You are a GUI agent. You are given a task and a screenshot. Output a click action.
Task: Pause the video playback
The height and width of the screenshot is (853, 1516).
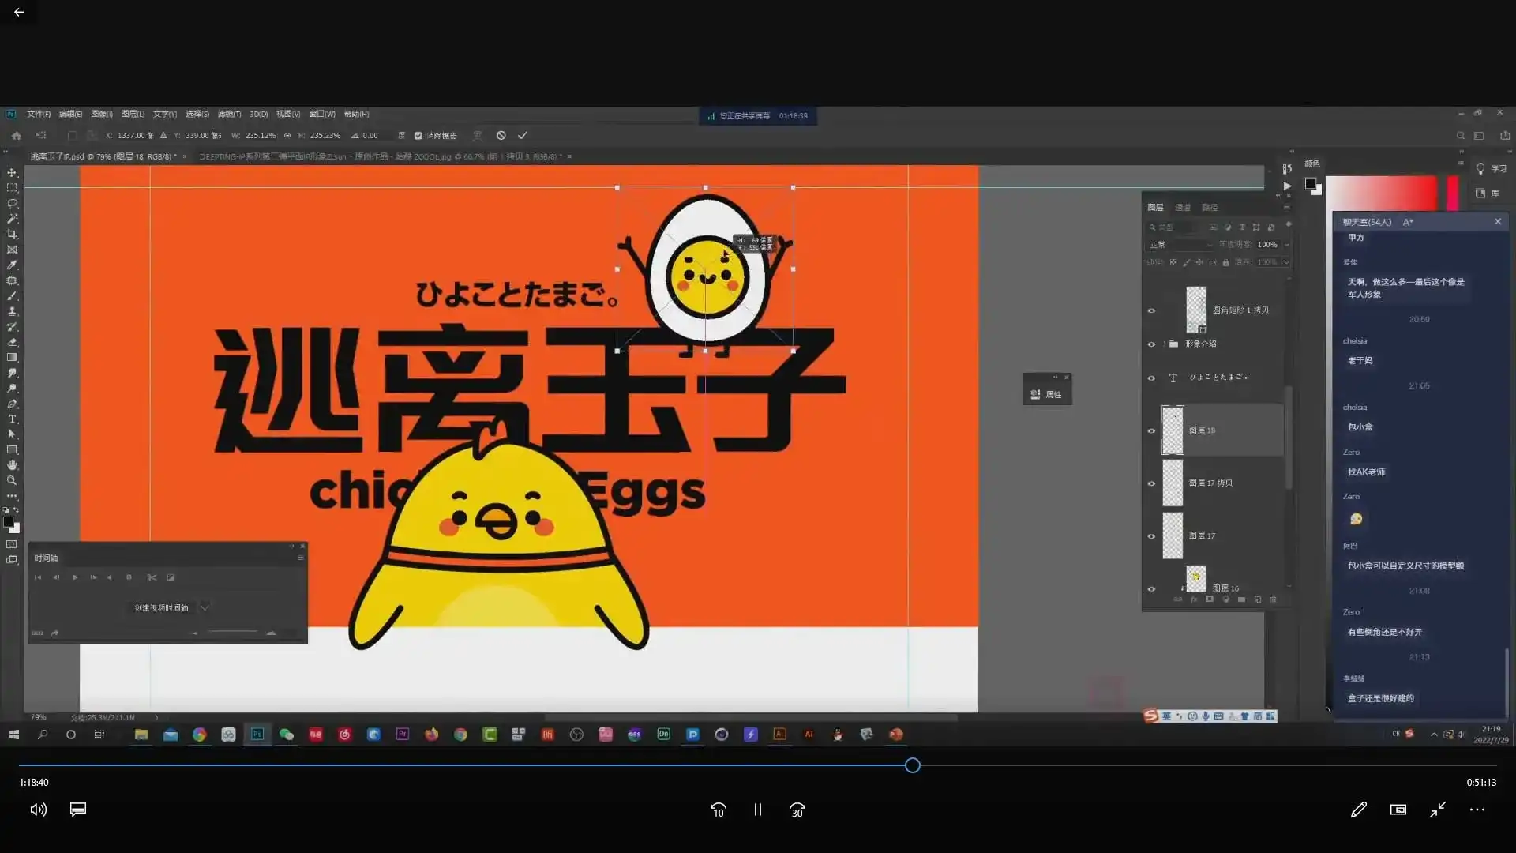point(757,810)
